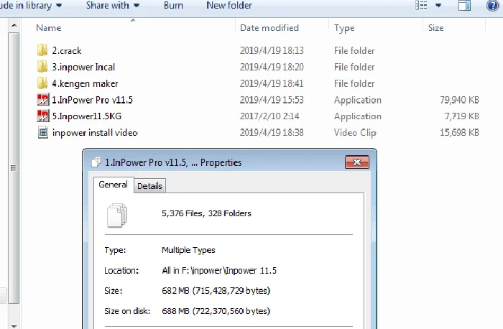
Task: Click the 5,376 Files, 328 Folders text
Action: coord(207,213)
